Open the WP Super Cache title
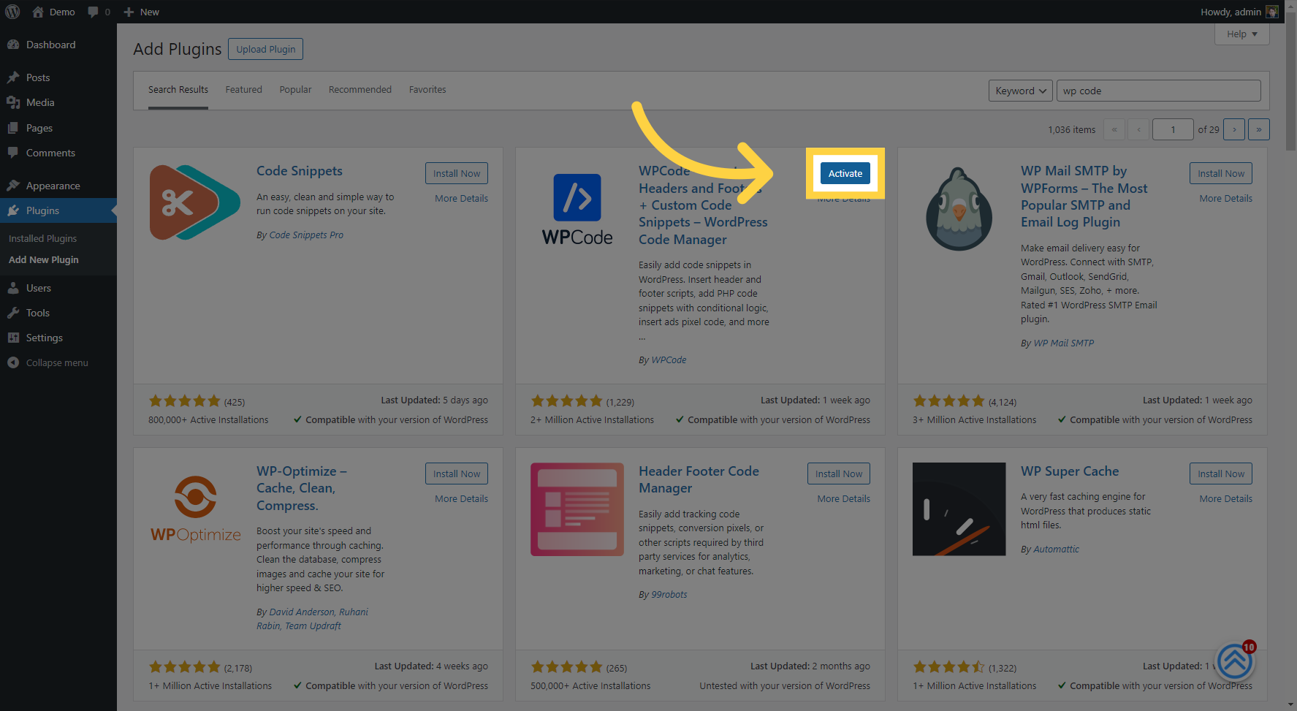This screenshot has width=1297, height=711. (x=1070, y=471)
